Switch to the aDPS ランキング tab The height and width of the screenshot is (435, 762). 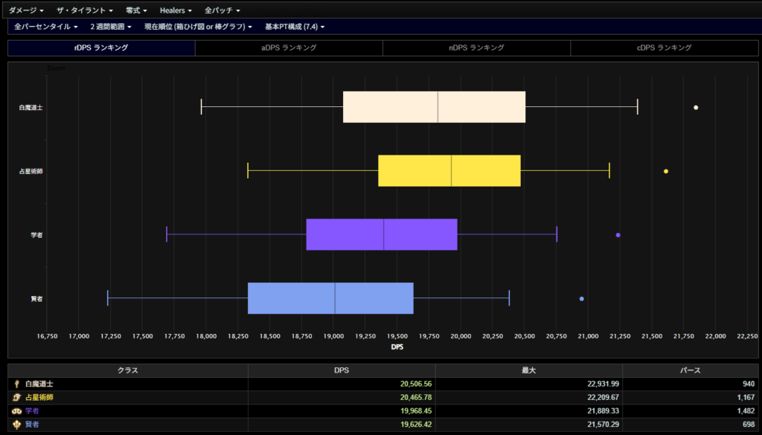click(x=289, y=48)
